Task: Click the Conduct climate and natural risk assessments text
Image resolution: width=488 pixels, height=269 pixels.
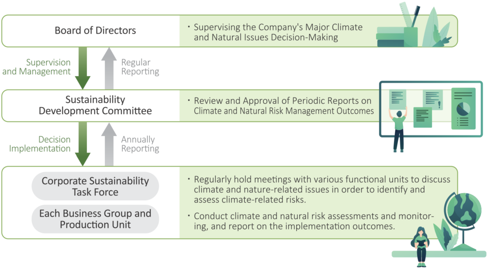Action: (314, 221)
